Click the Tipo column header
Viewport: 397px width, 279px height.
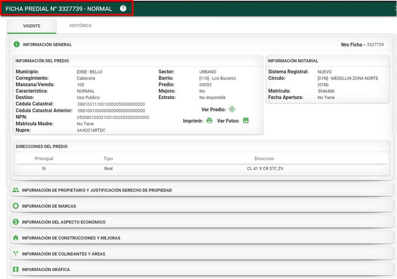[108, 159]
